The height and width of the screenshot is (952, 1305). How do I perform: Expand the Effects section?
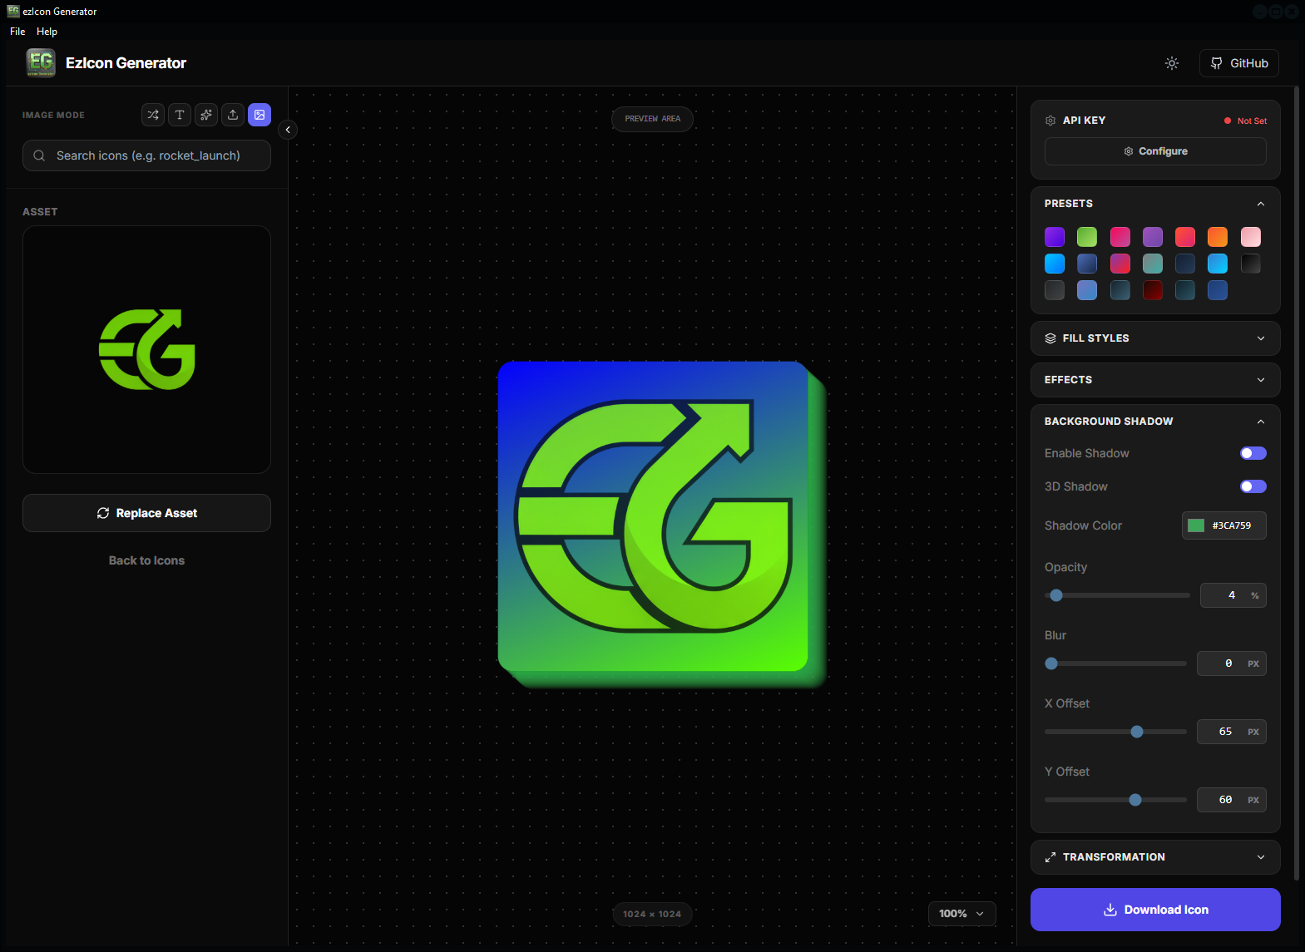tap(1261, 380)
